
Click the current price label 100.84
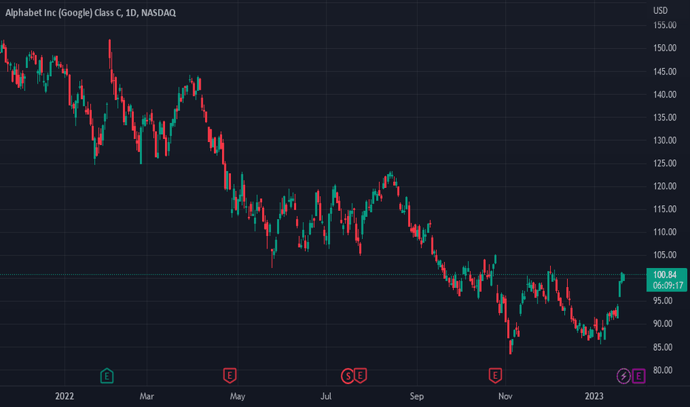(x=665, y=275)
